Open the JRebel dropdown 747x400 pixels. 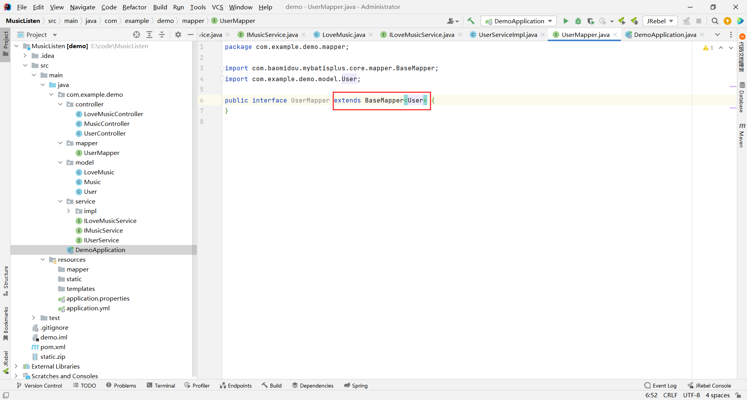point(660,21)
